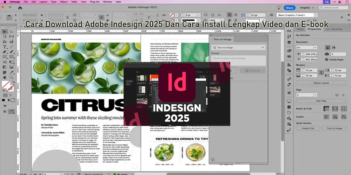Toggle document grid in Rulers & Grids
This screenshot has height=175, width=351.
[344, 109]
